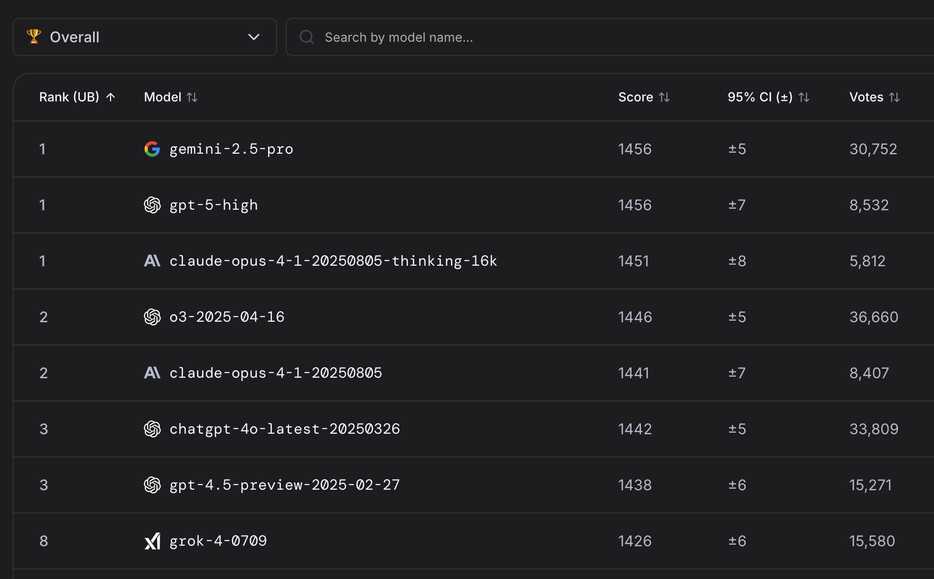934x579 pixels.
Task: Click the xAI logo beside grok-4-0709
Action: click(152, 541)
